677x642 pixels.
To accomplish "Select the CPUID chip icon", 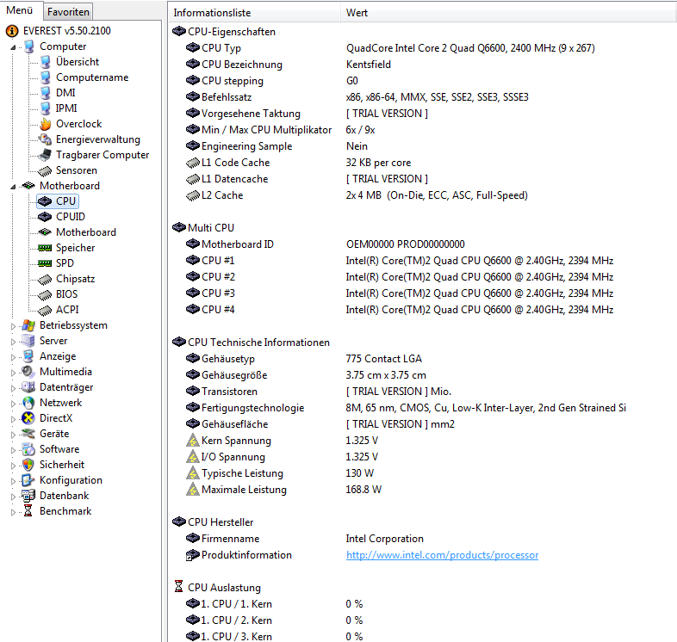I will point(45,217).
